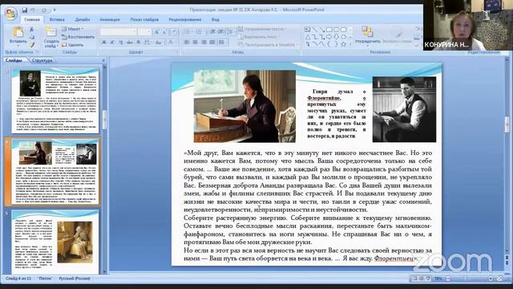Click the Вставить paste clipboard icon
This screenshot has width=513, height=289.
tap(18, 32)
